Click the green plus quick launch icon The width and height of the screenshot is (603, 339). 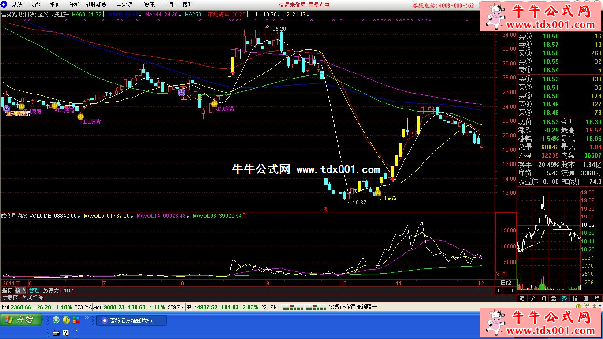(x=66, y=320)
